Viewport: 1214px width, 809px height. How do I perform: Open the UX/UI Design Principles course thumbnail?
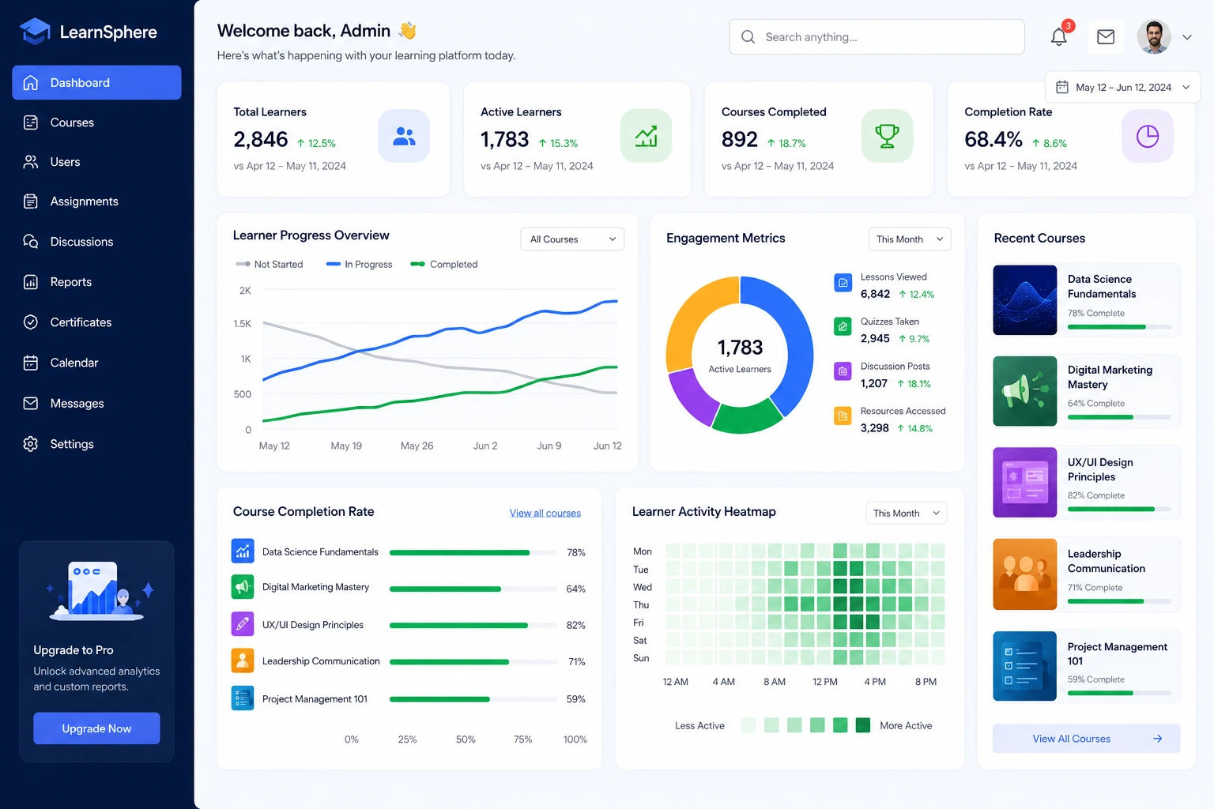[x=1025, y=483]
